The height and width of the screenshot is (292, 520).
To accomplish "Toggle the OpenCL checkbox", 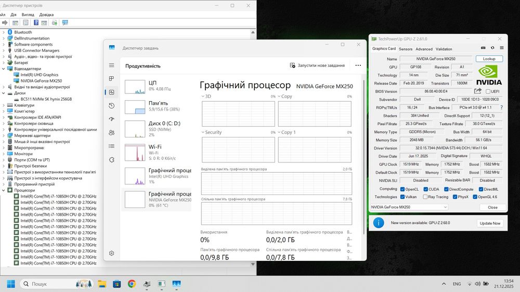I will pyautogui.click(x=402, y=189).
